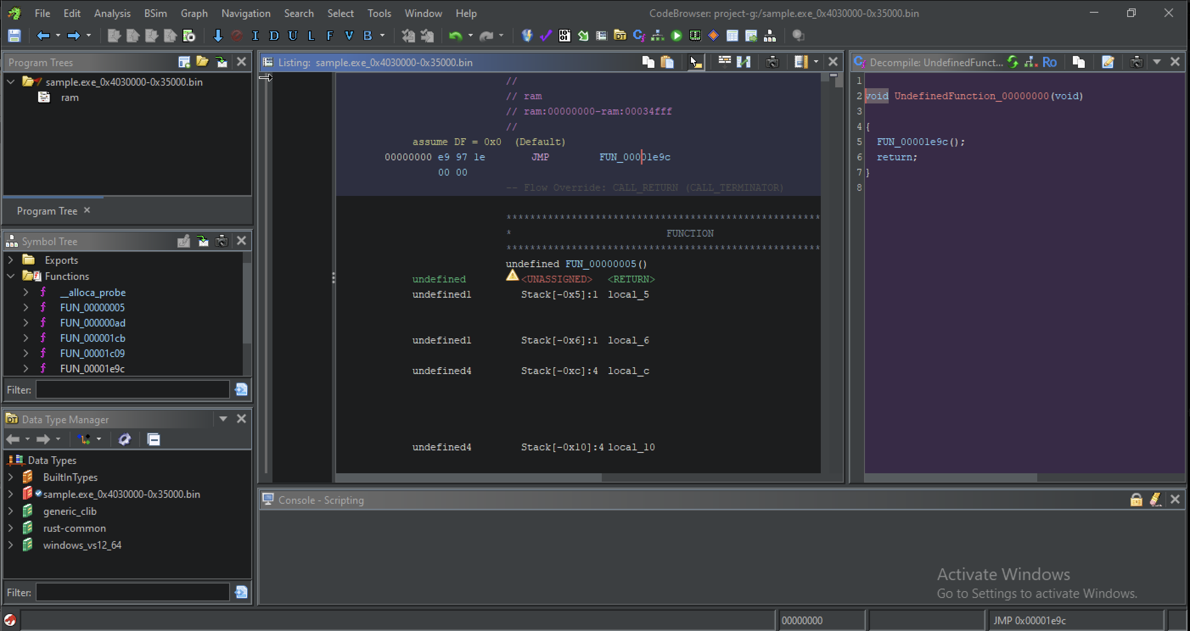Screen dimensions: 1190x631
Task: Select FUN_000001cb in Symbol Tree
Action: coord(93,338)
